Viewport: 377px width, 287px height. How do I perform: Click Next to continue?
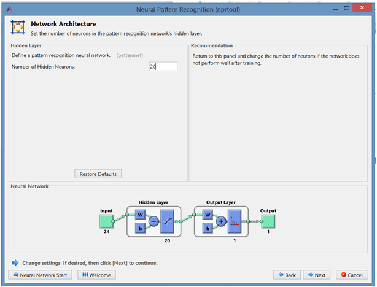pos(317,275)
